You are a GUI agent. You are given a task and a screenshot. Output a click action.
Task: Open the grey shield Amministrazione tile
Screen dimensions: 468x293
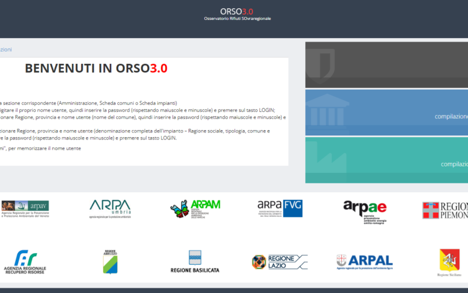point(387,65)
